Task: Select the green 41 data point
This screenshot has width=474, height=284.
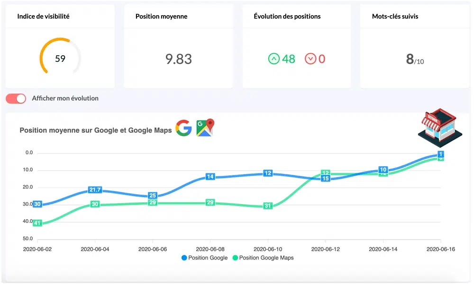Action: [x=37, y=223]
